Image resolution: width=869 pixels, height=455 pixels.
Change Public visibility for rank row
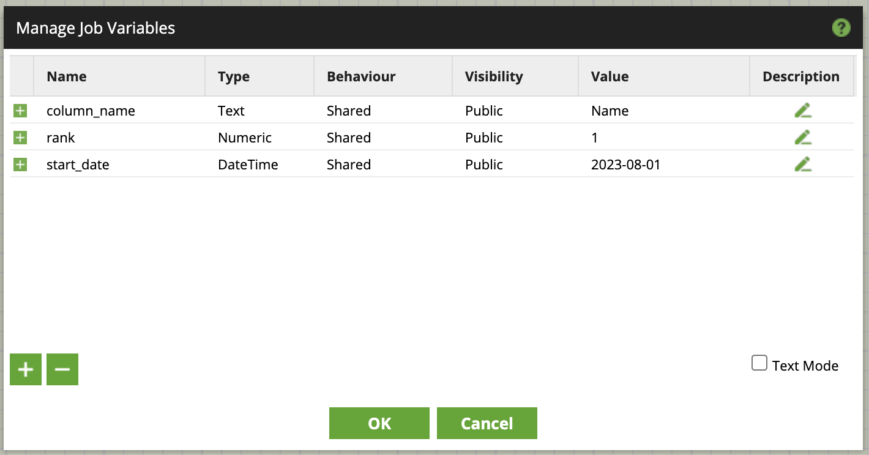coord(515,138)
